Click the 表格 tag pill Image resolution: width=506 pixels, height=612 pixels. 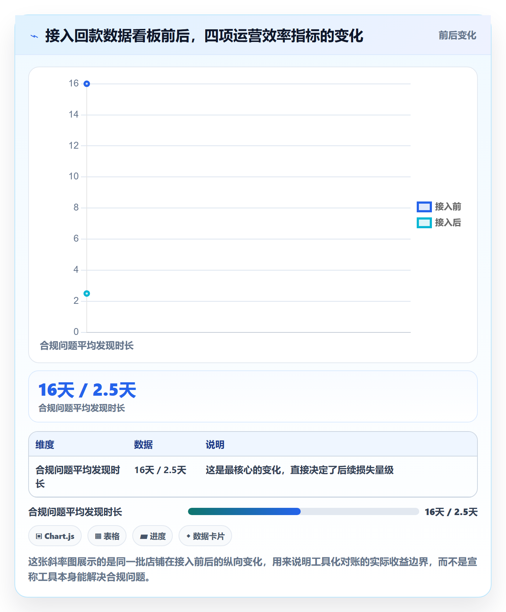[107, 536]
